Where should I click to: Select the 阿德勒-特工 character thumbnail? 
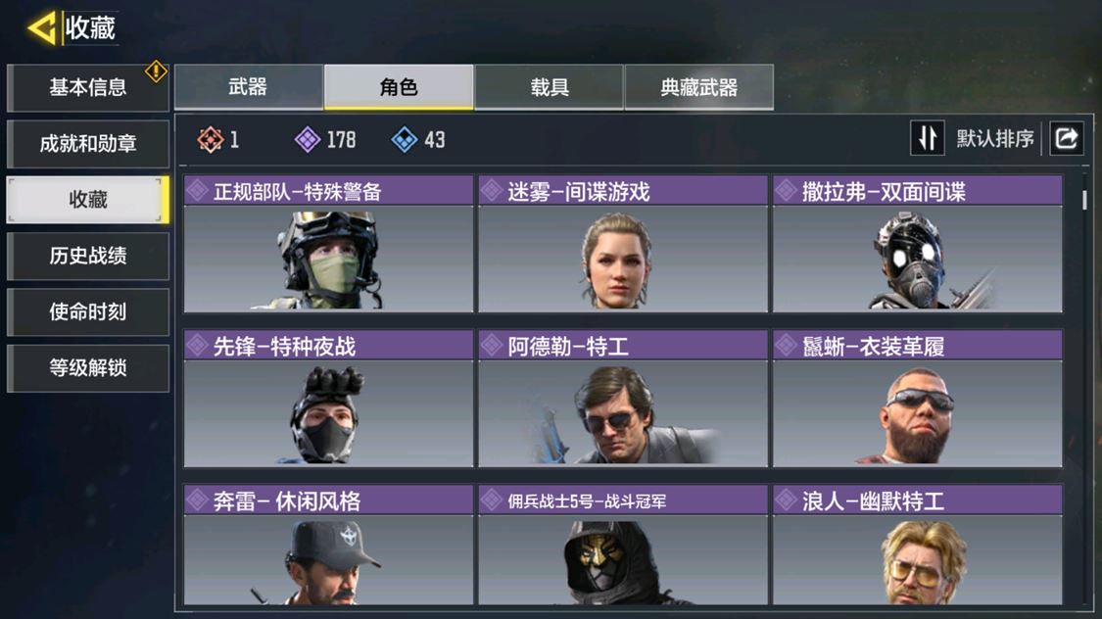623,413
